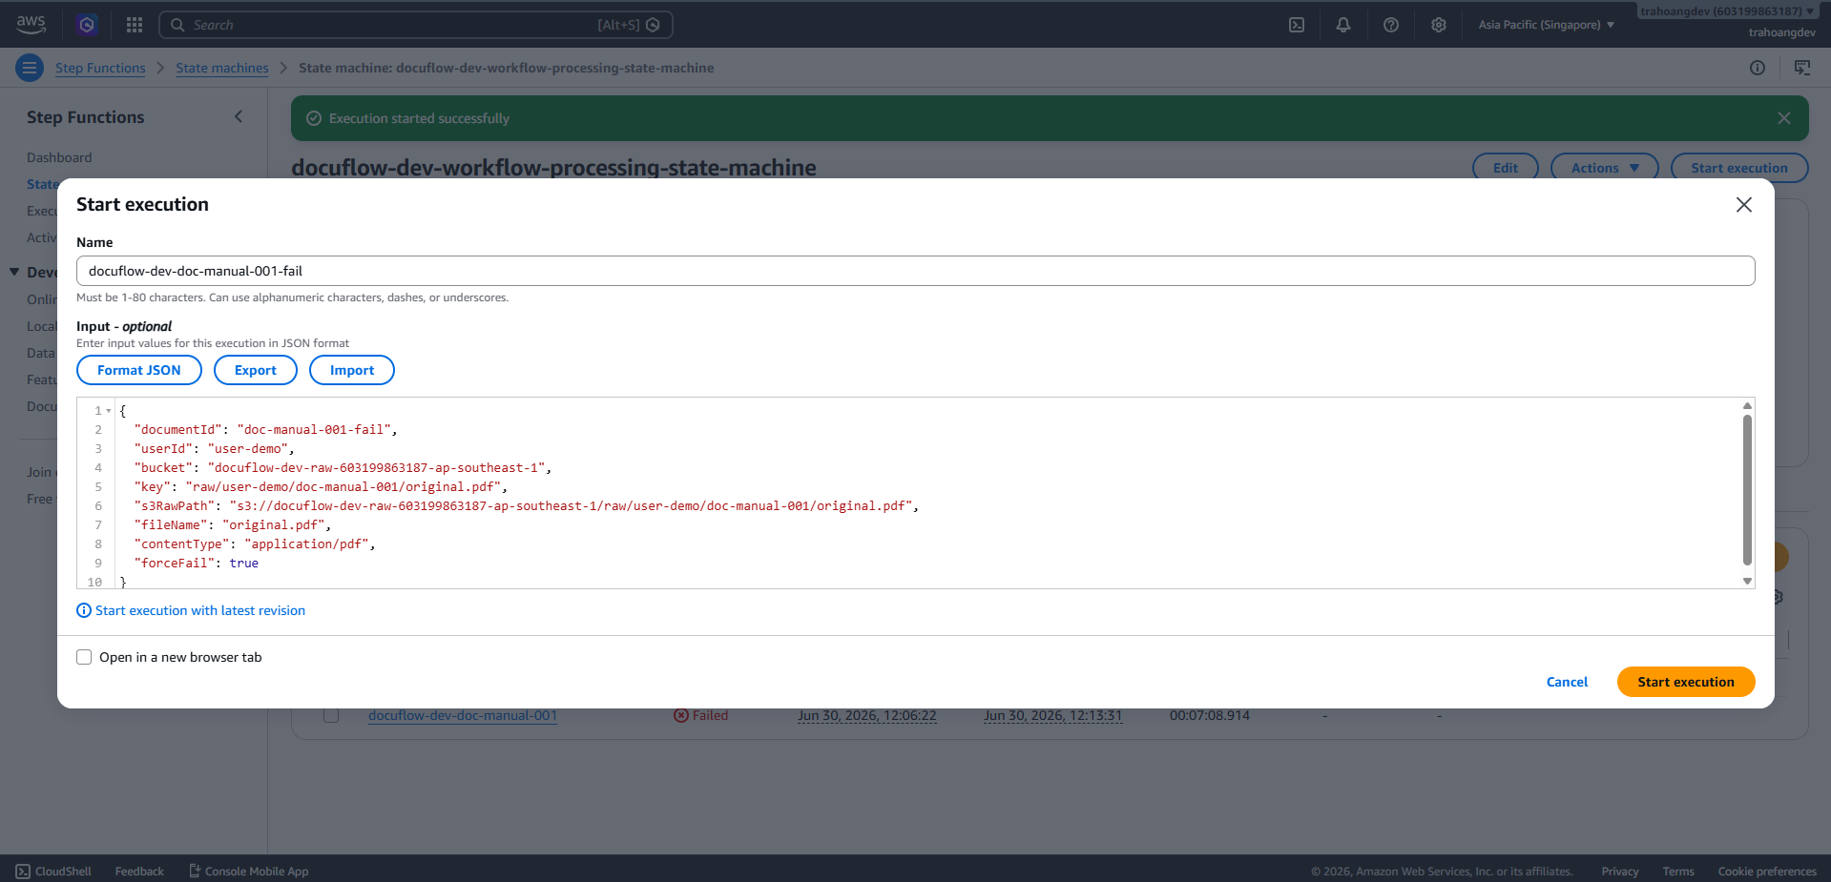Close the Start execution dialog
1831x882 pixels.
pos(1744,205)
